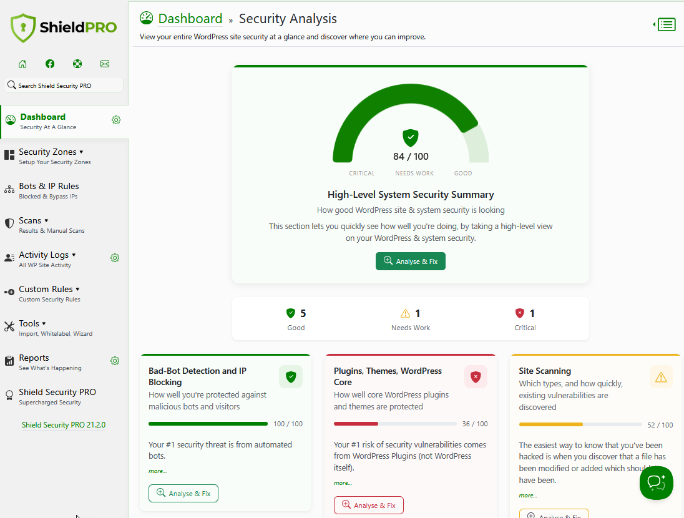The width and height of the screenshot is (684, 518).
Task: Click the 'Site Scanning' card title
Action: [545, 371]
